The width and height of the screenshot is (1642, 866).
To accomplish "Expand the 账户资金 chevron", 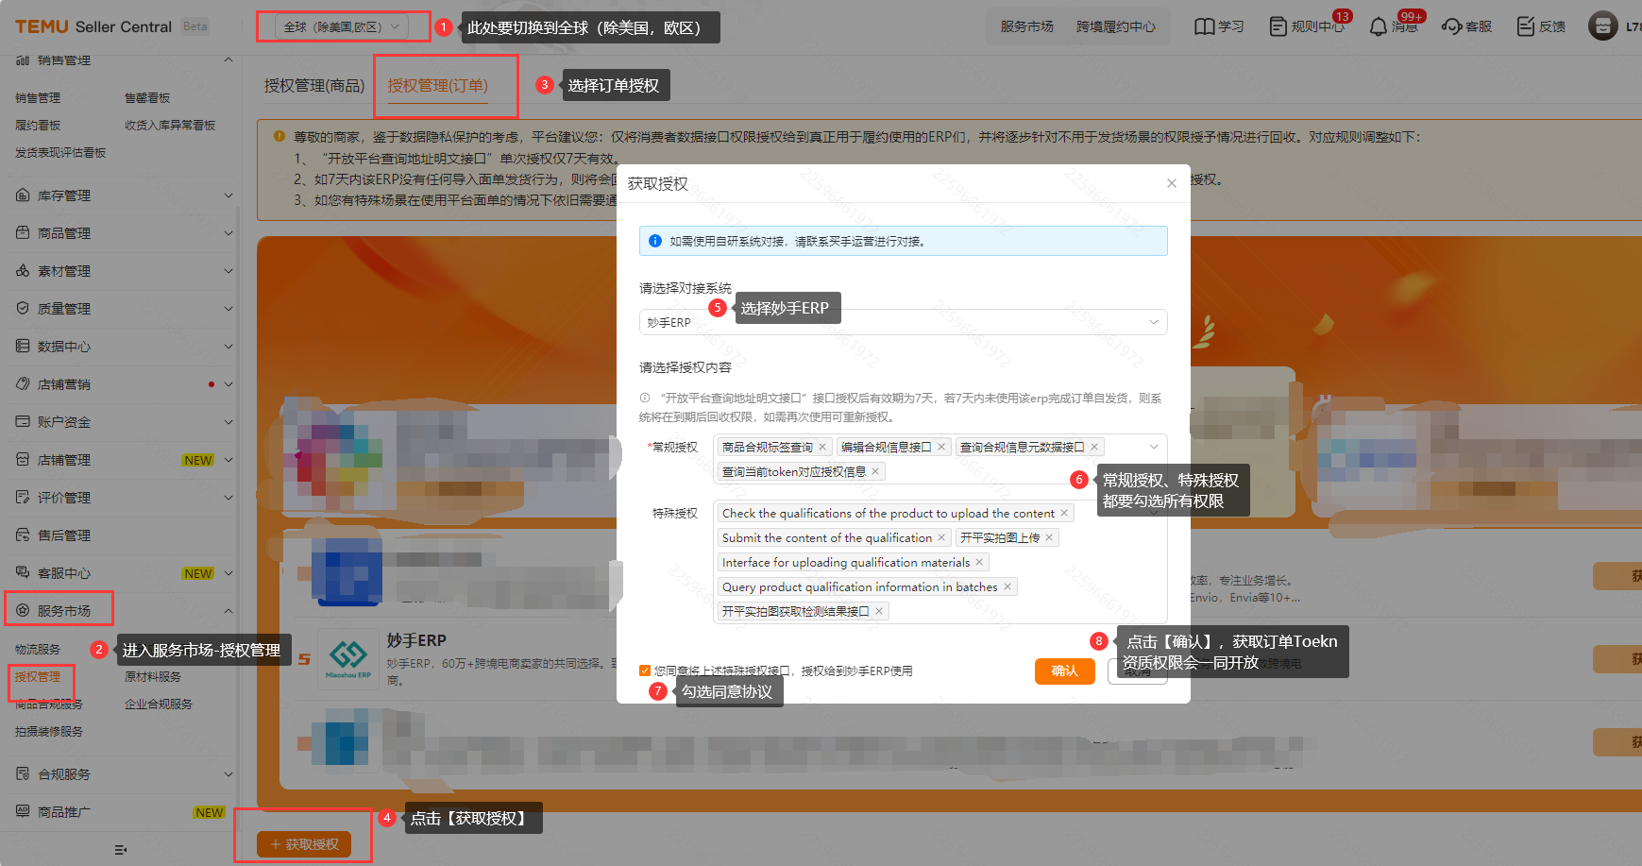I will pyautogui.click(x=228, y=422).
